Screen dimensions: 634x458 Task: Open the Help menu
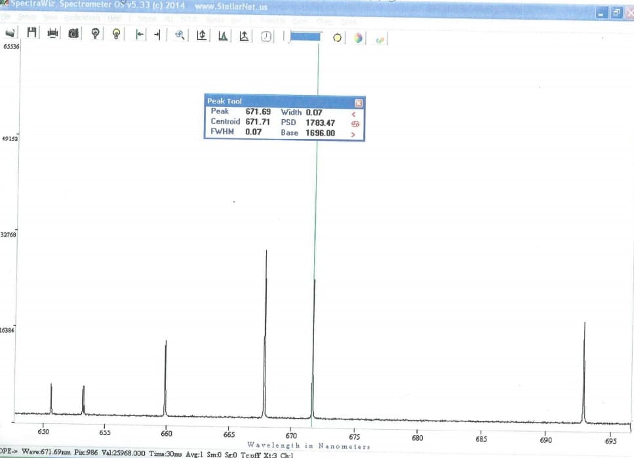point(114,18)
